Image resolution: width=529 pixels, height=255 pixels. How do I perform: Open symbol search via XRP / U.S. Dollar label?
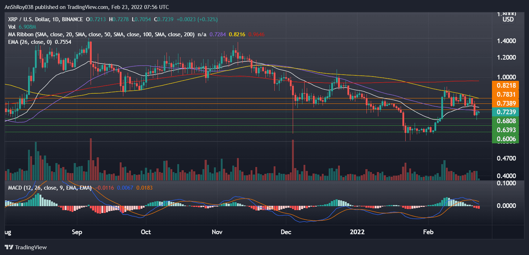(29, 19)
